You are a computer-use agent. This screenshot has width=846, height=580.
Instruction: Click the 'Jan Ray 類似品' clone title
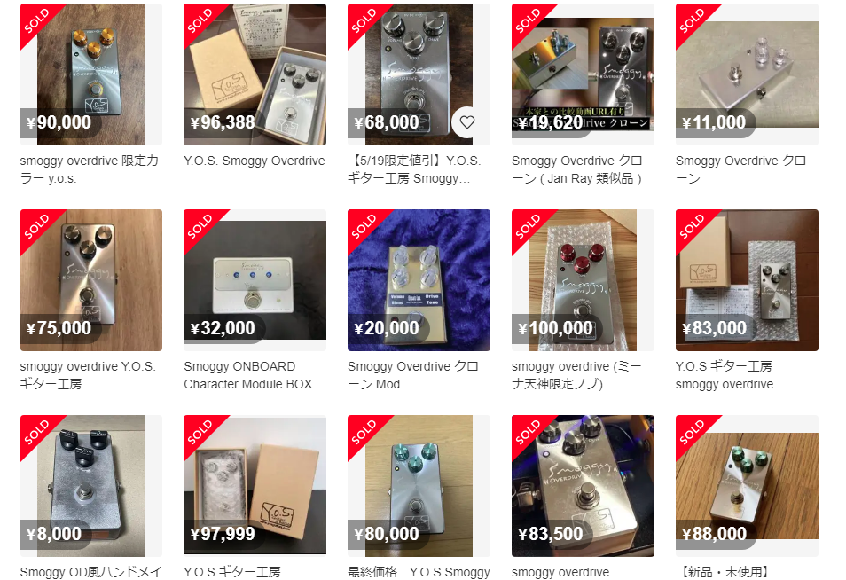pyautogui.click(x=576, y=169)
